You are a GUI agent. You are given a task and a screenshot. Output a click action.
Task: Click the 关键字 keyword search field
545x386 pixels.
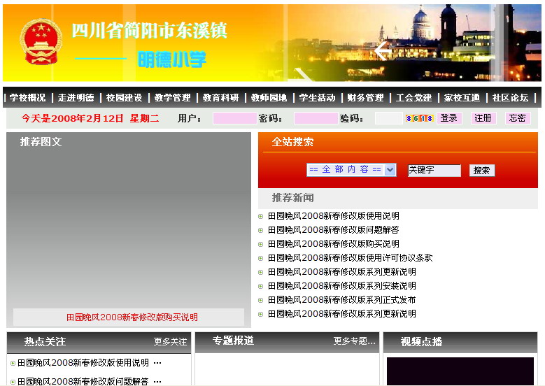coord(434,170)
